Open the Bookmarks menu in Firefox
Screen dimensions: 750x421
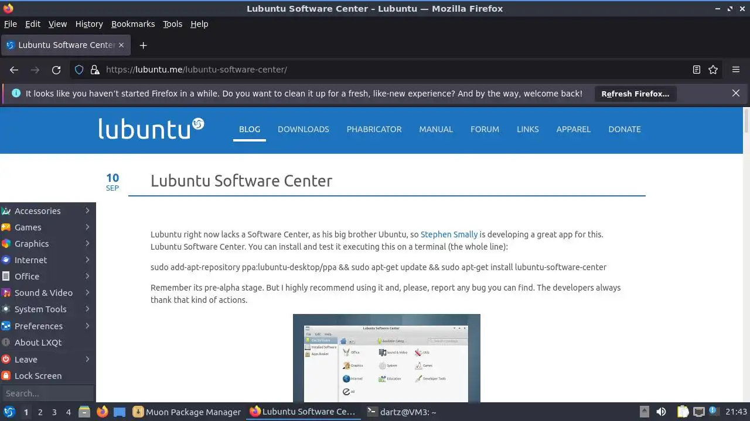[133, 24]
